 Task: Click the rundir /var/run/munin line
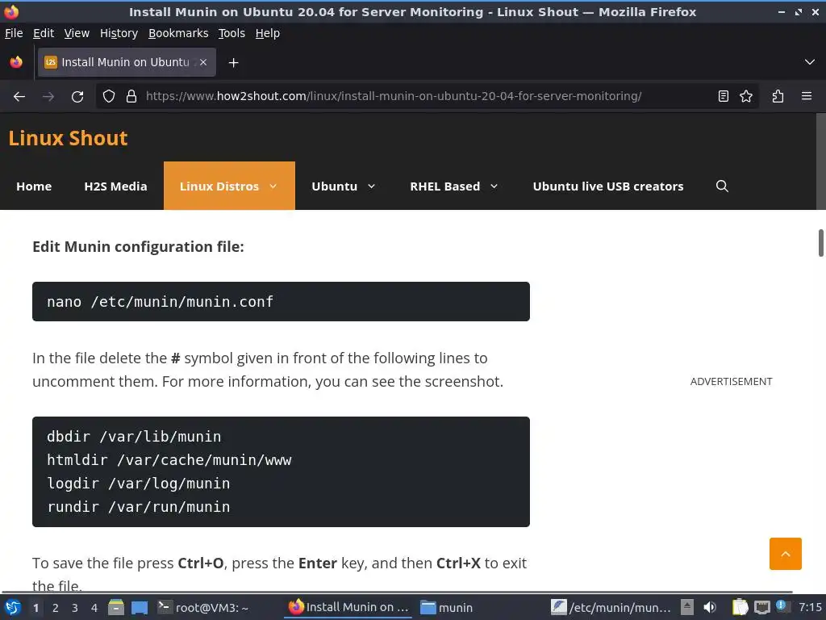coord(139,507)
